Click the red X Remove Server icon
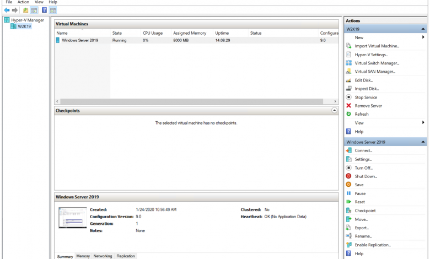The image size is (430, 259). point(348,105)
